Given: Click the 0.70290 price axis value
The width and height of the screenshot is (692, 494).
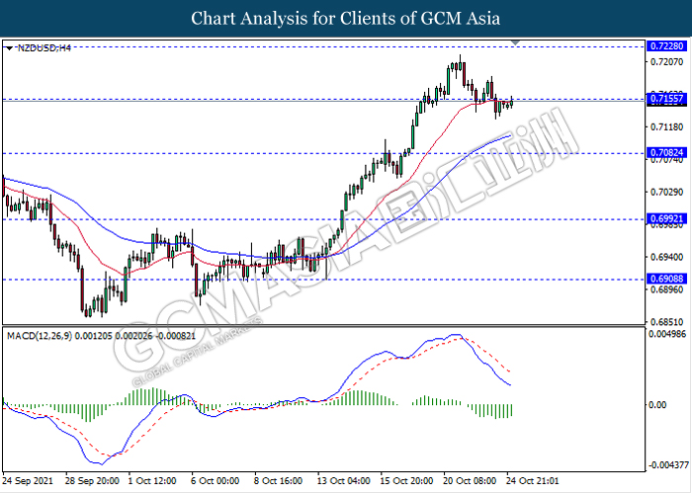Looking at the screenshot, I should pyautogui.click(x=667, y=192).
